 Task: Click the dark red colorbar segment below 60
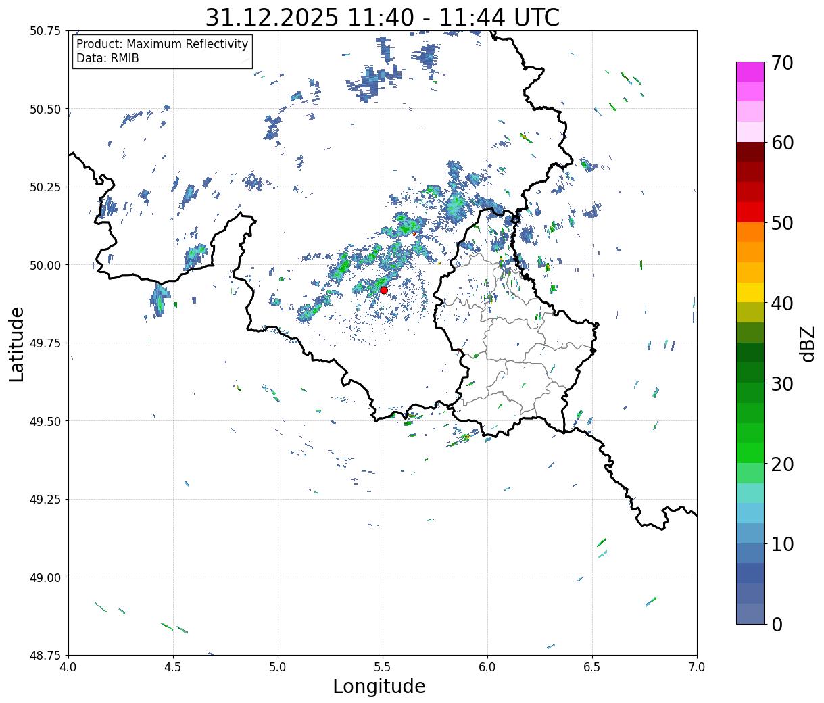click(x=750, y=152)
